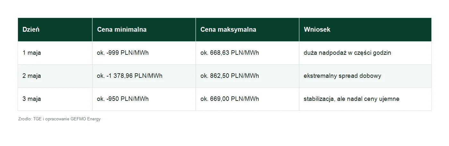This screenshot has height=146, width=449.
Task: Select the 2 maja row cell
Action: click(x=55, y=76)
